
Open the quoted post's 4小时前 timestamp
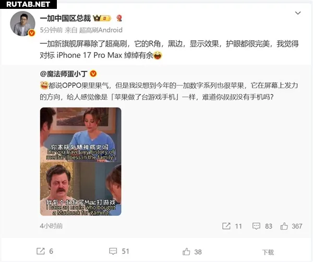click(x=51, y=226)
